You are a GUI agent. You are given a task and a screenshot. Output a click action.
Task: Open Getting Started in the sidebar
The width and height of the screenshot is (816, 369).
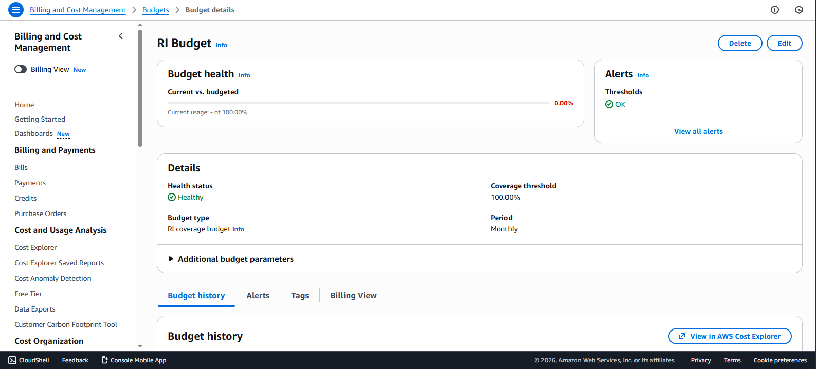click(40, 119)
